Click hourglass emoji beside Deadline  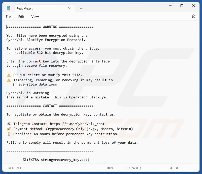[x=9, y=134]
